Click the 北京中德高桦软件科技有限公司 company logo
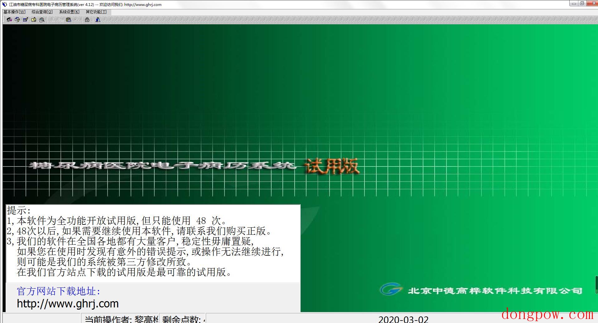This screenshot has height=323, width=598. tap(481, 290)
